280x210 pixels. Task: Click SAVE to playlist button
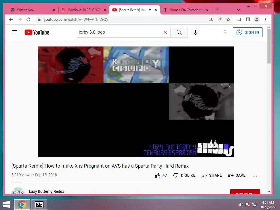(237, 176)
